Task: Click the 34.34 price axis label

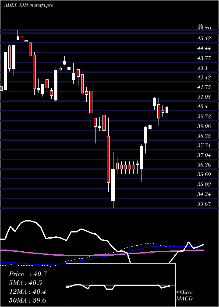Action: tap(204, 194)
